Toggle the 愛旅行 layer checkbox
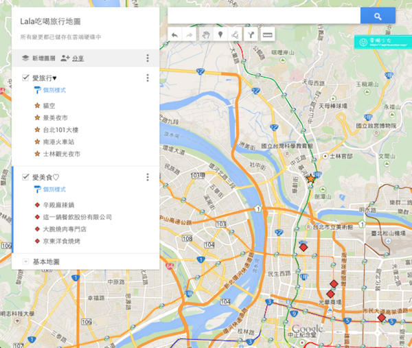412x348 pixels. click(26, 78)
